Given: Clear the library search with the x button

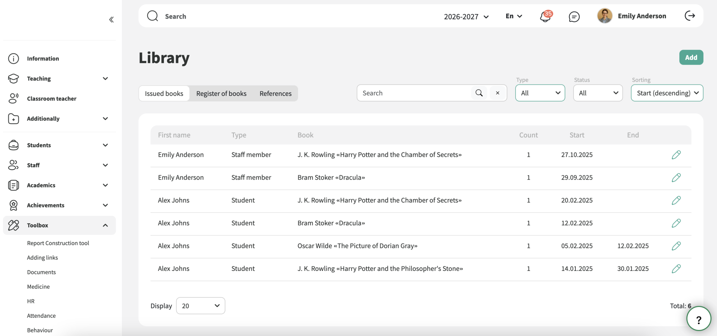Looking at the screenshot, I should pos(498,93).
